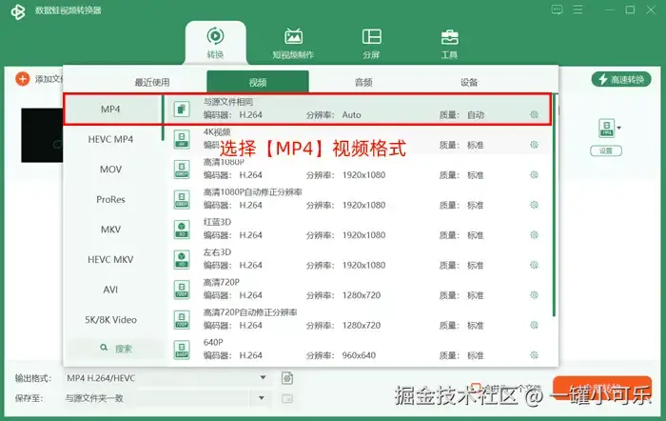This screenshot has width=666, height=421.
Task: Click the 设置 settings button
Action: tap(606, 150)
